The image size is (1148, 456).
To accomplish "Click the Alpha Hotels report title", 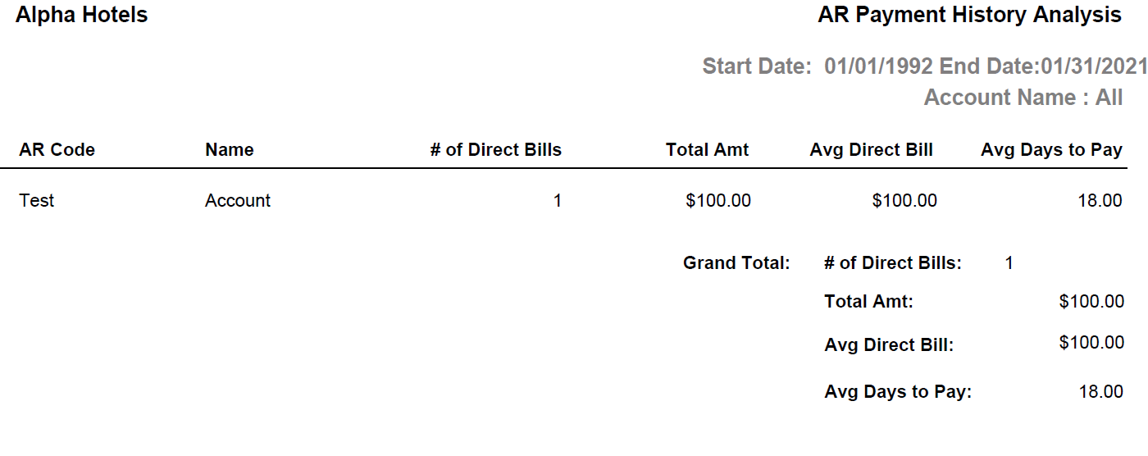I will 82,15.
